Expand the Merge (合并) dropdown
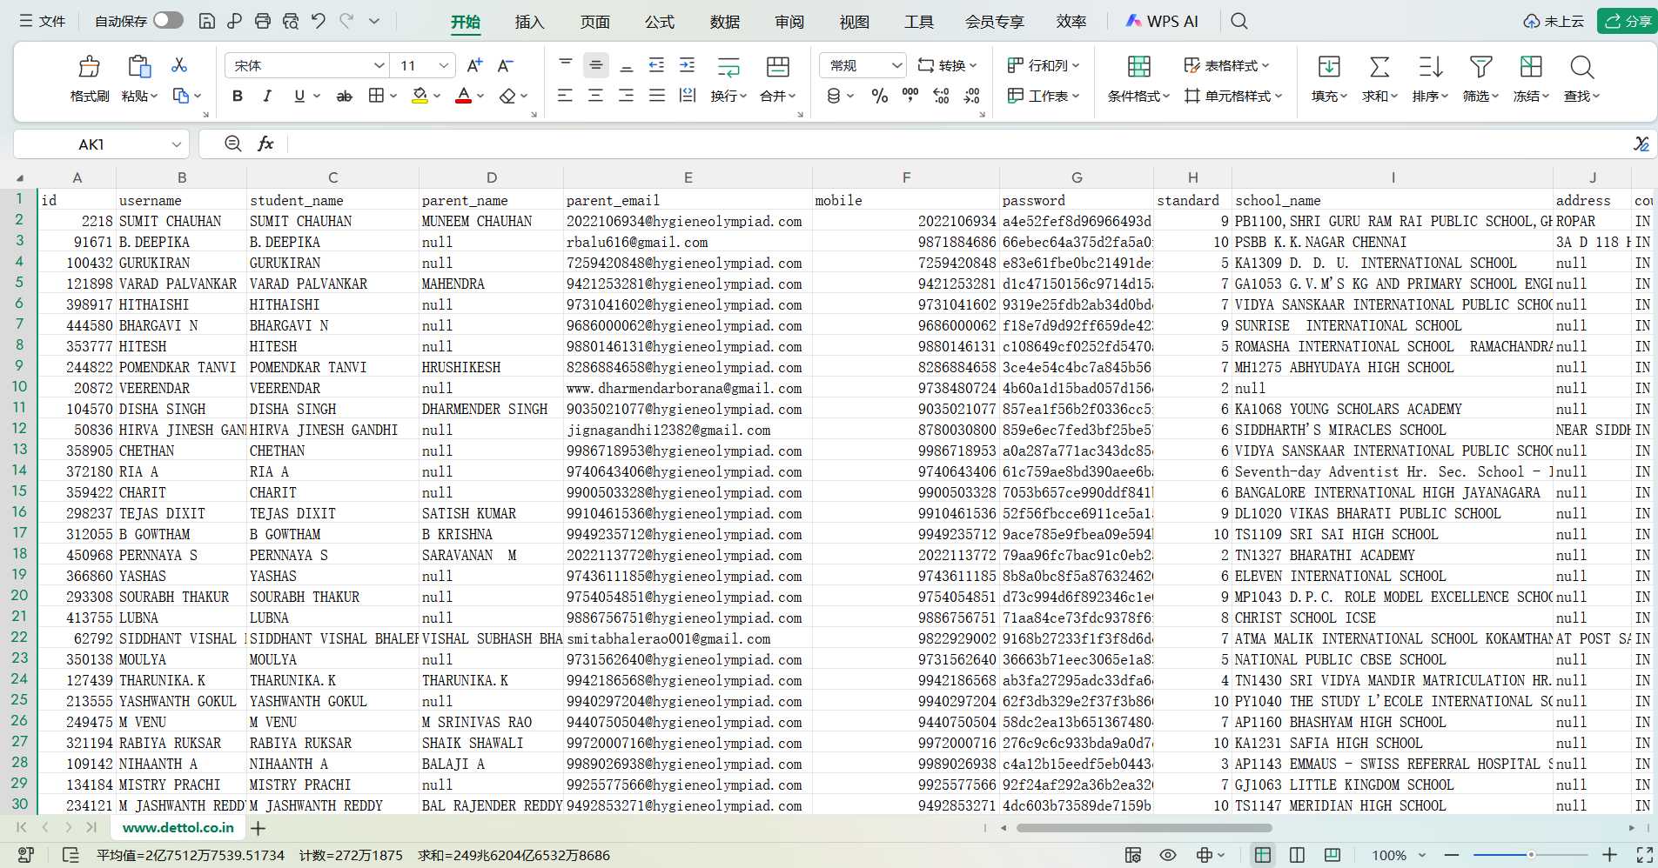Screen dimensions: 1658x868 point(778,96)
